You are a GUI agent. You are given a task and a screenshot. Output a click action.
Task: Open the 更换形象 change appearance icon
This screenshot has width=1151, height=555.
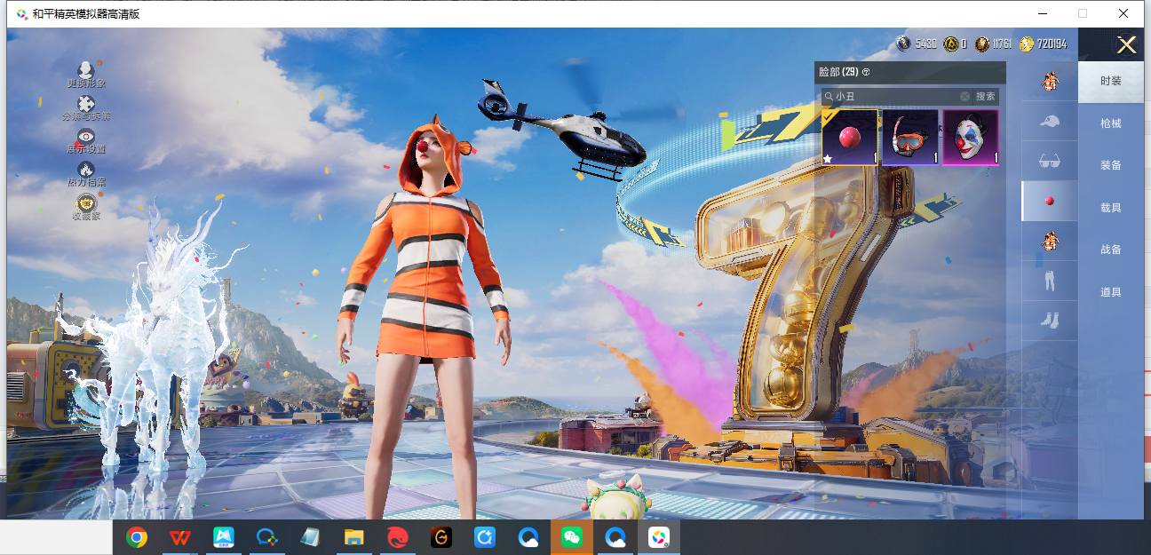click(86, 71)
